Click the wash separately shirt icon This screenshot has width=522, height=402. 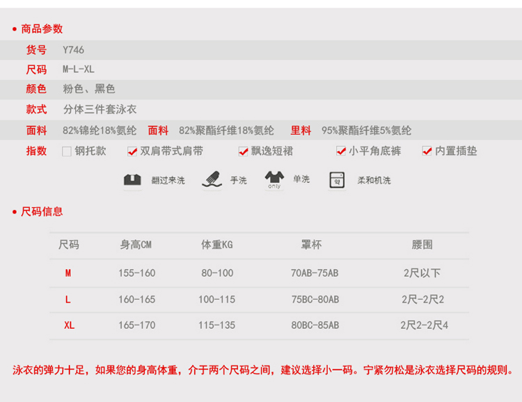click(274, 179)
